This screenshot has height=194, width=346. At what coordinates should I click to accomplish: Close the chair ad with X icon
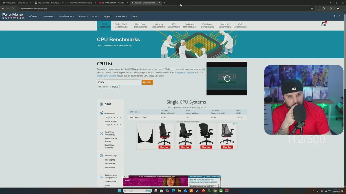tap(236, 124)
